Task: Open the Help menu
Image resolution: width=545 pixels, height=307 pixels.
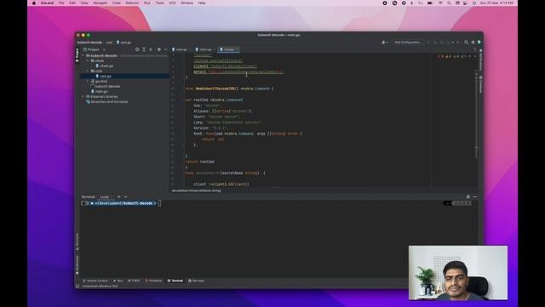Action: coord(202,3)
